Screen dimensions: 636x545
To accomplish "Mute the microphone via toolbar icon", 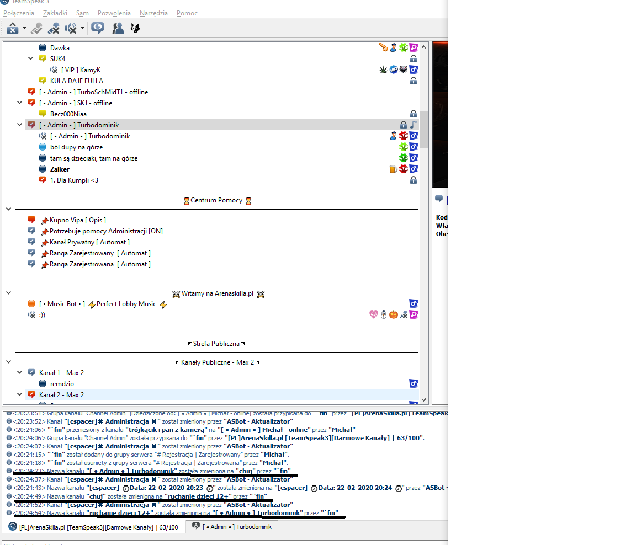I will tap(54, 28).
